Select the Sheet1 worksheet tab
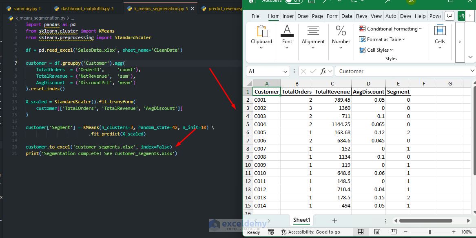The height and width of the screenshot is (238, 476). 301,220
